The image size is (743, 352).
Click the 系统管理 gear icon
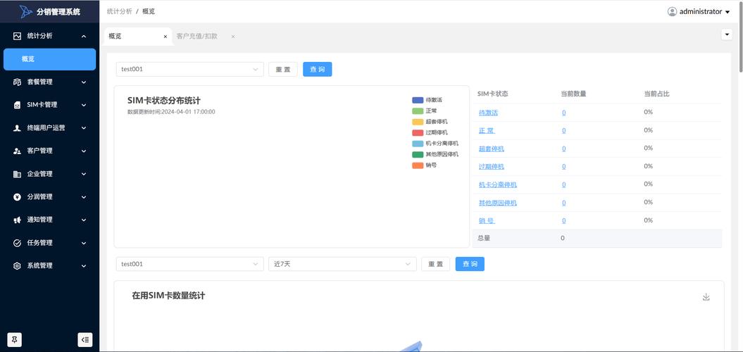point(17,266)
